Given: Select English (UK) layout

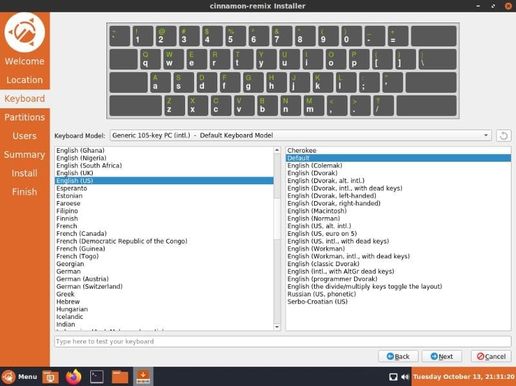Looking at the screenshot, I should tap(164, 173).
